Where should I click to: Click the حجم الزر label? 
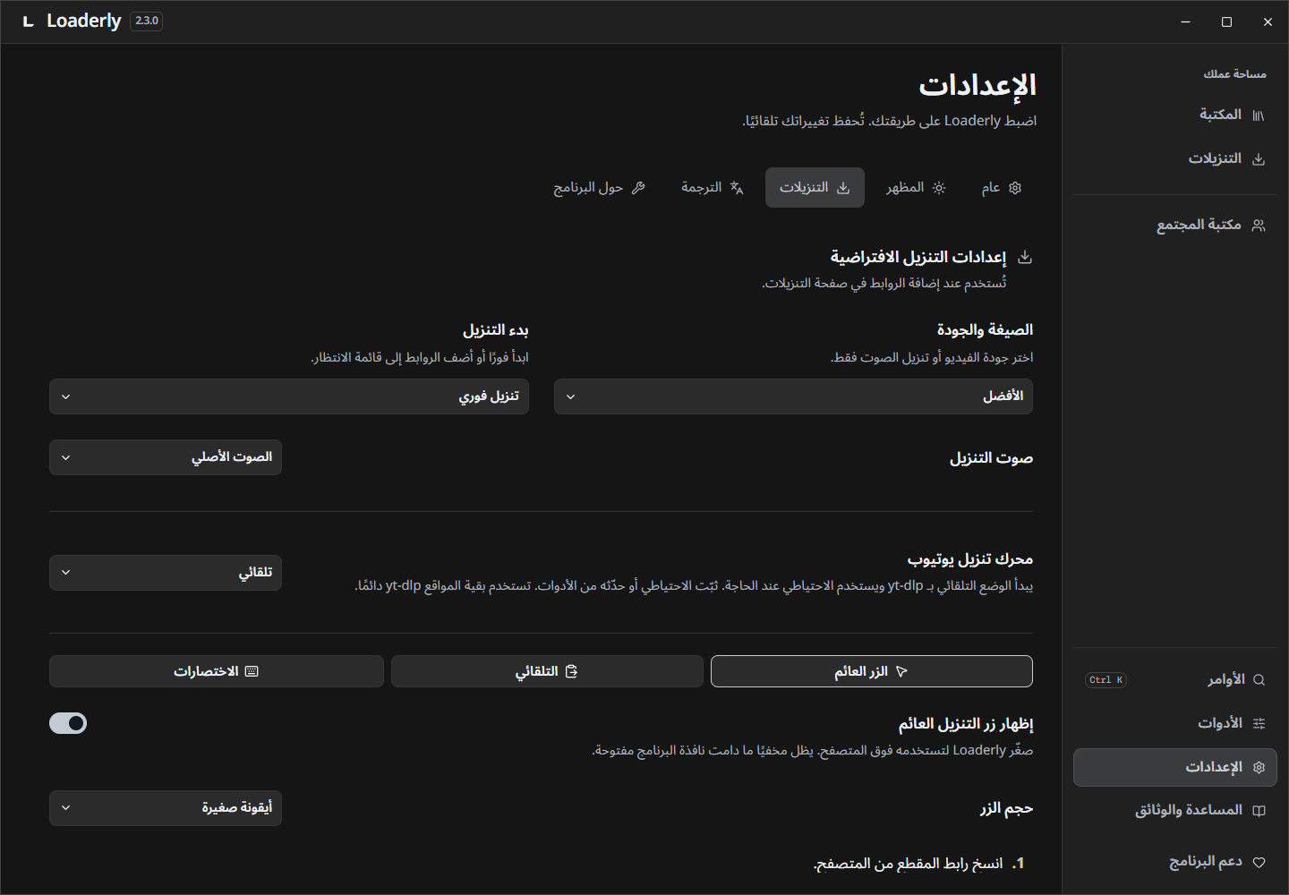pyautogui.click(x=1006, y=809)
